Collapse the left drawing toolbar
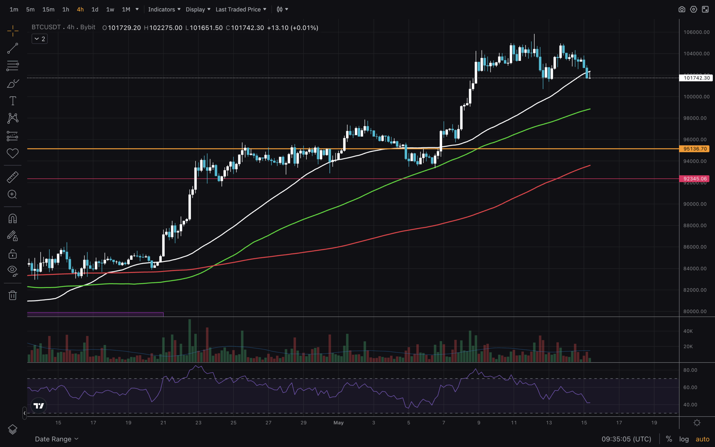This screenshot has width=715, height=447. point(25,413)
